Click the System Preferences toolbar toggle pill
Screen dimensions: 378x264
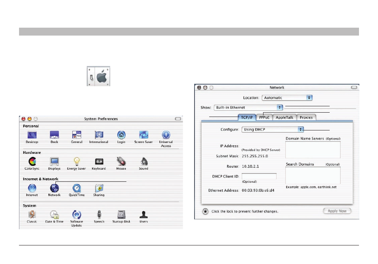point(178,119)
